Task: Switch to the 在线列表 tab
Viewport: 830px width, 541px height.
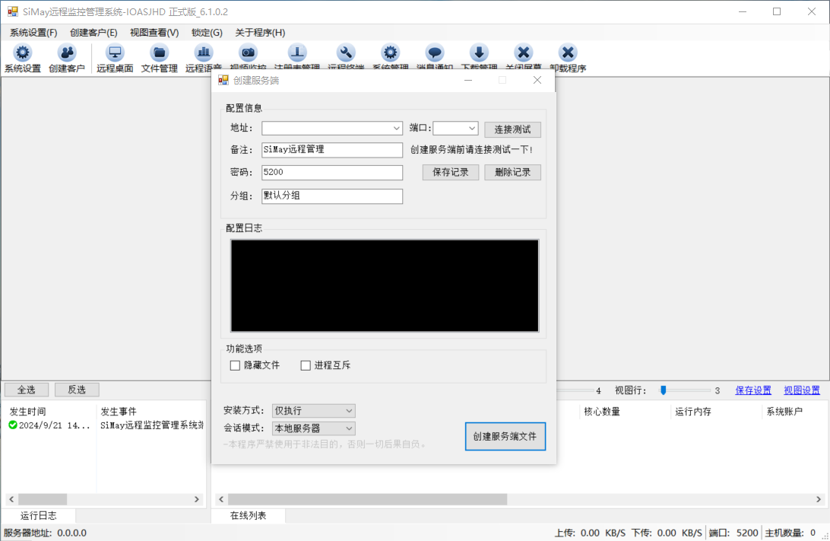Action: [249, 516]
